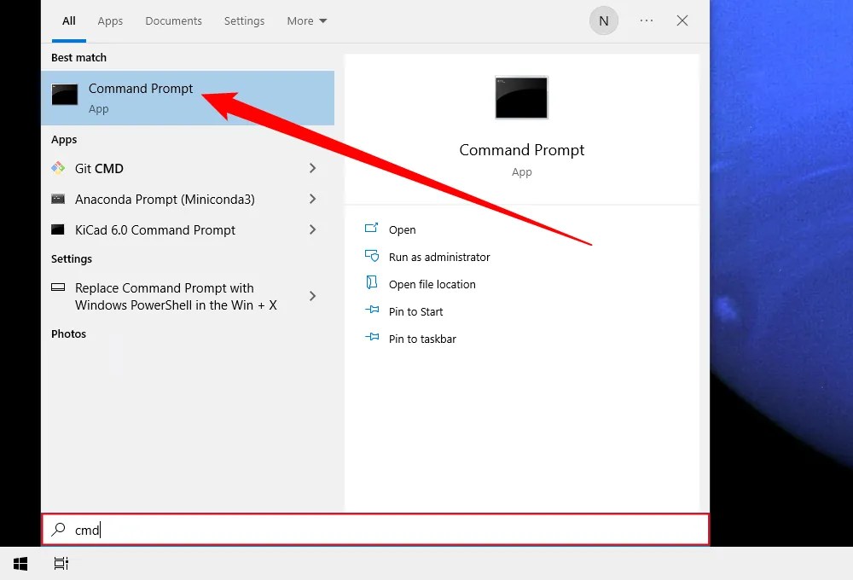Expand the Replace Command Prompt setting chevron
The height and width of the screenshot is (580, 853).
pos(313,295)
